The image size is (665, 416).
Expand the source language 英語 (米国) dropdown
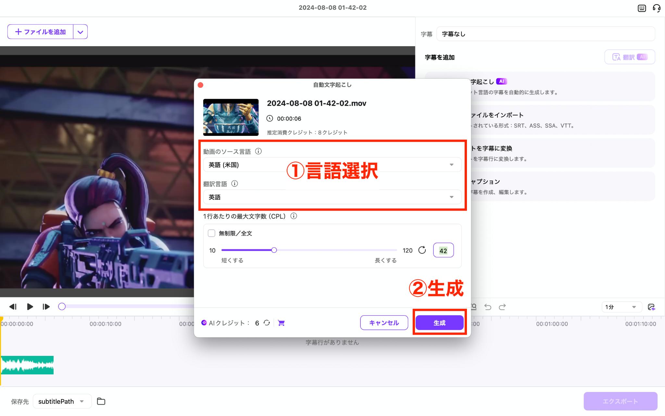tap(451, 165)
